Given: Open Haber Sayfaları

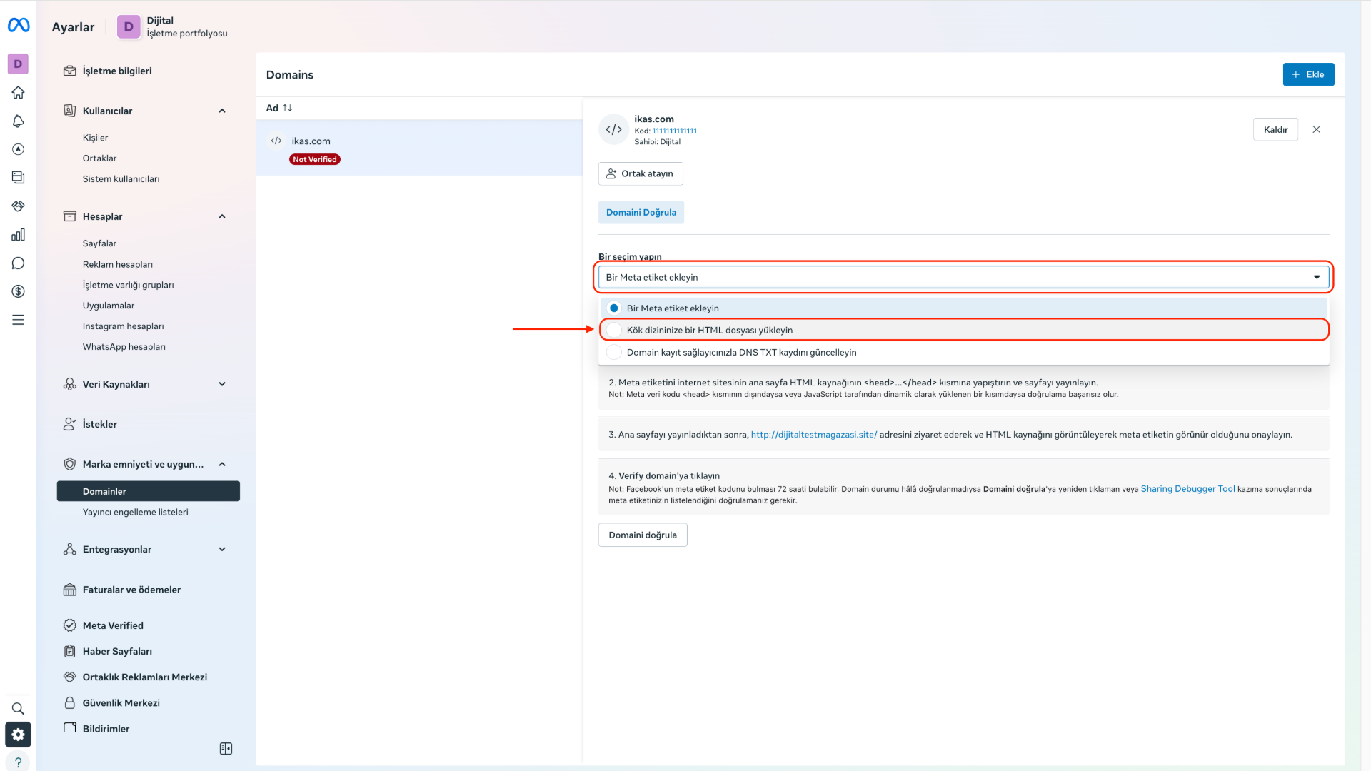Looking at the screenshot, I should coord(117,651).
